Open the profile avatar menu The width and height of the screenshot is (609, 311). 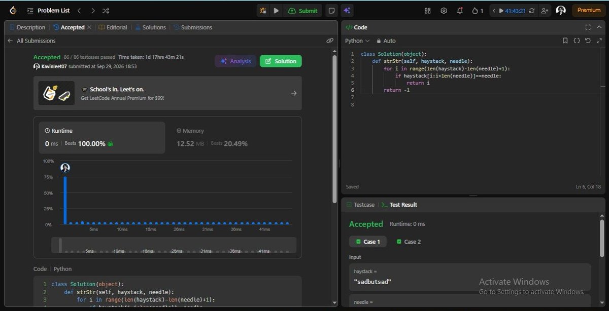click(561, 10)
